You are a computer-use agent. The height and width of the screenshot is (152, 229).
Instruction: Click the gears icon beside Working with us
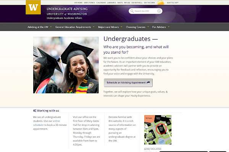pyautogui.click(x=35, y=111)
